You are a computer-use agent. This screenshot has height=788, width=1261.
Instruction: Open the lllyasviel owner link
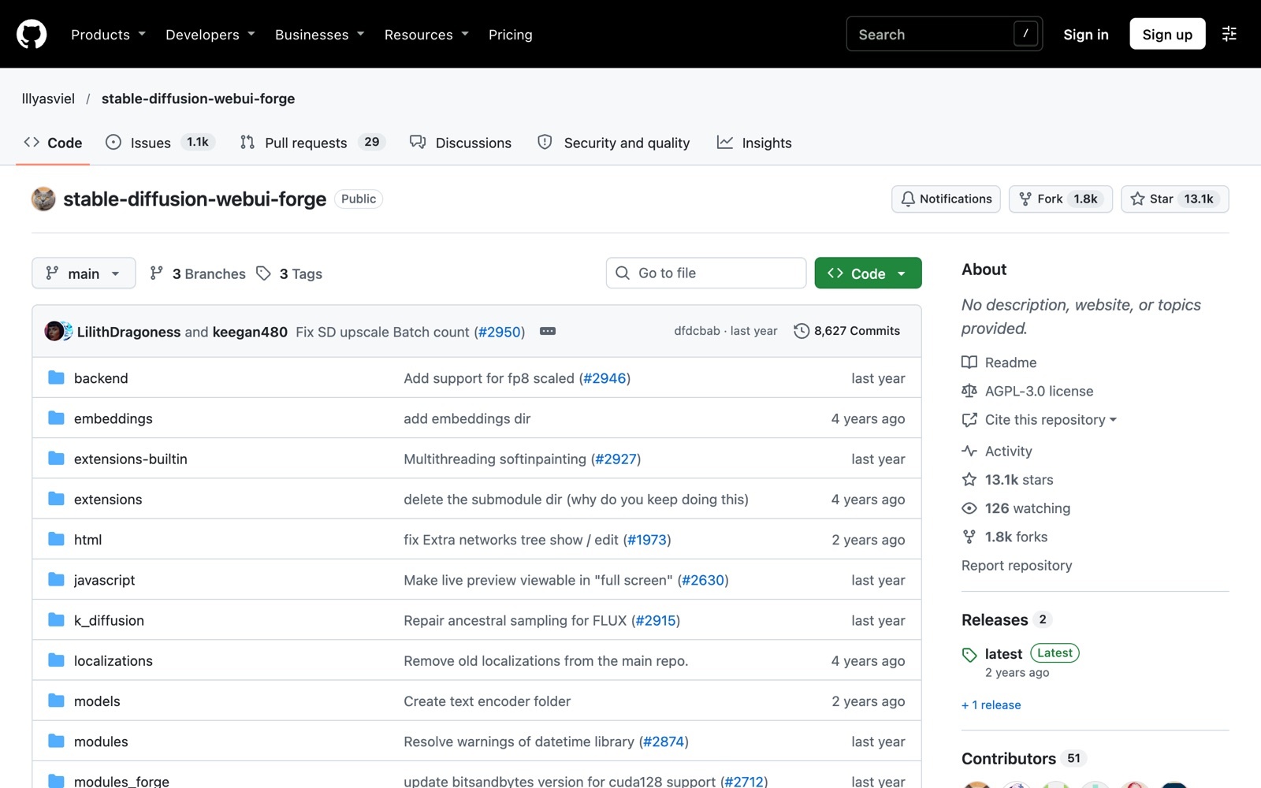48,98
